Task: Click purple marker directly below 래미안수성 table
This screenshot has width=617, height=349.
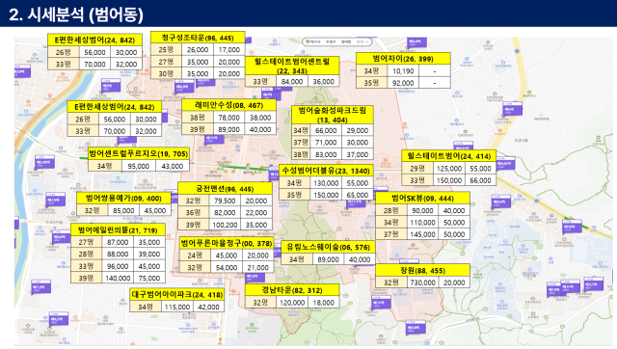Action: coord(214,139)
